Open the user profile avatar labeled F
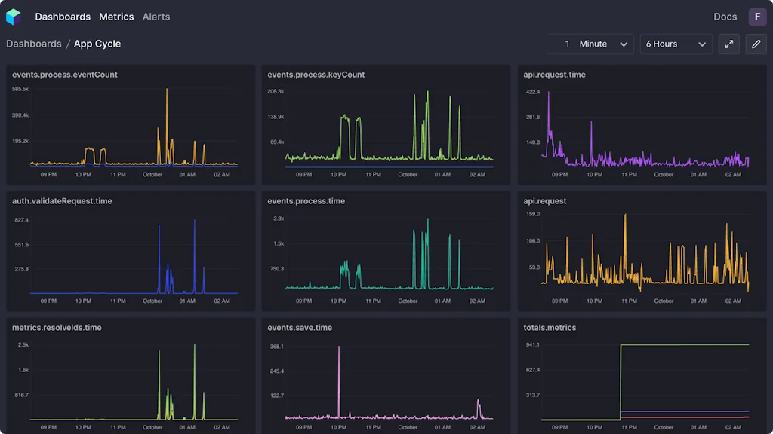Image resolution: width=773 pixels, height=434 pixels. [757, 16]
